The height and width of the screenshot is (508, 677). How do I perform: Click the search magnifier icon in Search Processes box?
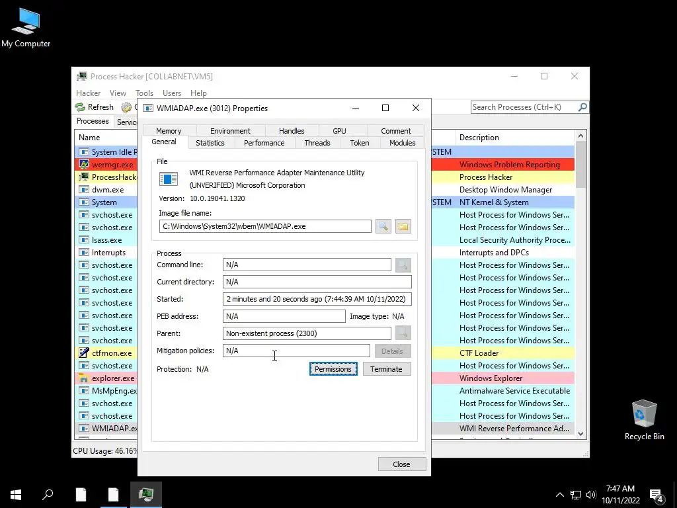(x=582, y=106)
